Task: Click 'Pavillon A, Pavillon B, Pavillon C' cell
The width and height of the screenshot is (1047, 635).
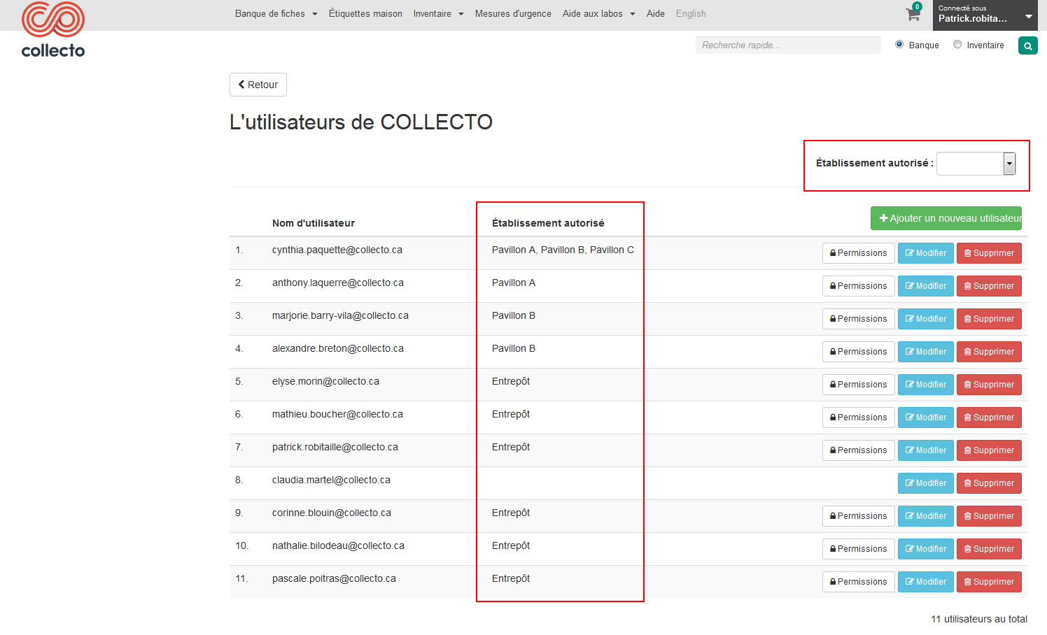Action: click(x=563, y=250)
